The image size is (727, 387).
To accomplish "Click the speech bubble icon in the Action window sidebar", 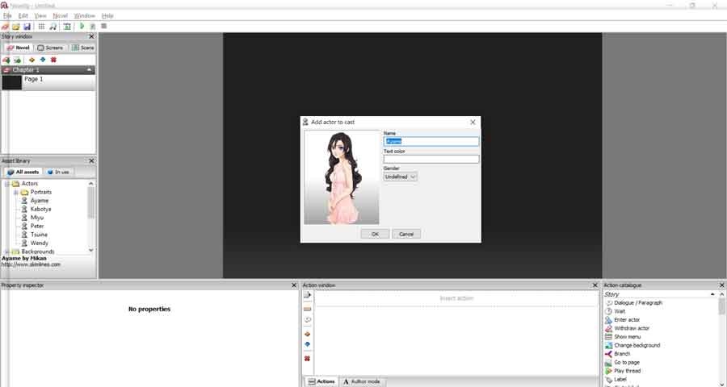I will [x=308, y=320].
